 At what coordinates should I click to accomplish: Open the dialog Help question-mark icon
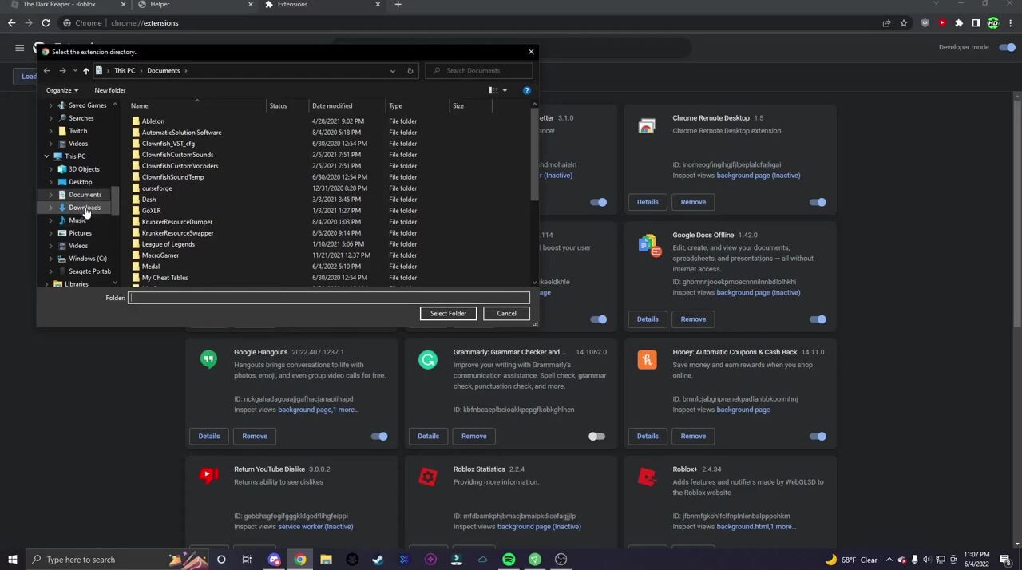pos(527,90)
